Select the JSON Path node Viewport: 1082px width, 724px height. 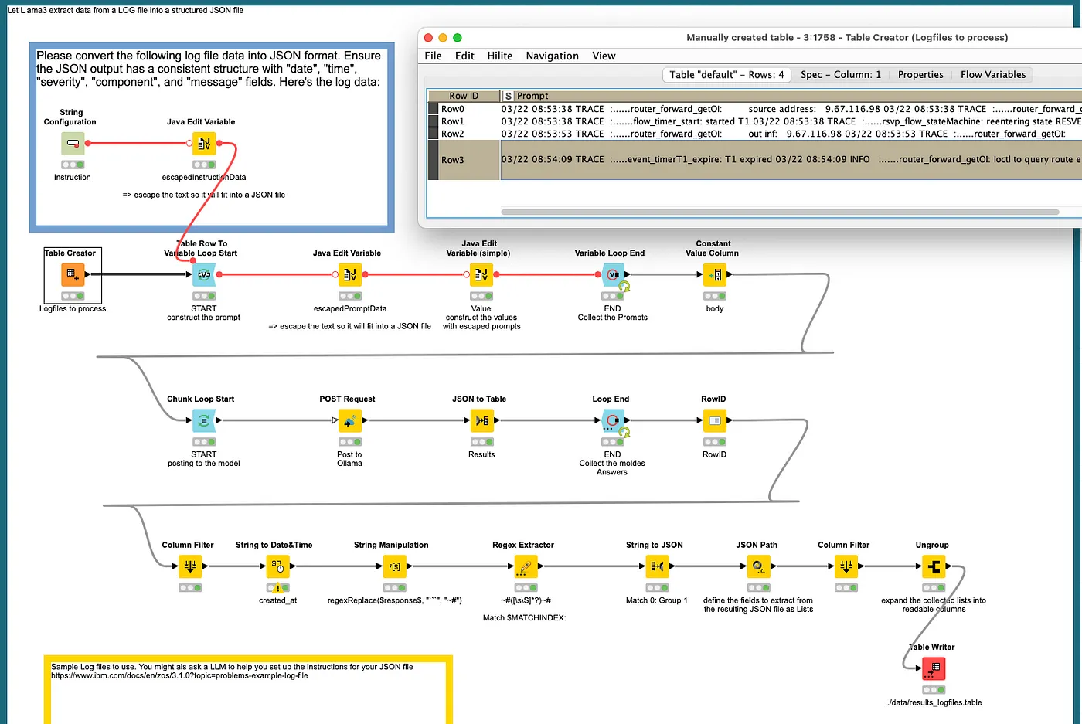tap(759, 566)
